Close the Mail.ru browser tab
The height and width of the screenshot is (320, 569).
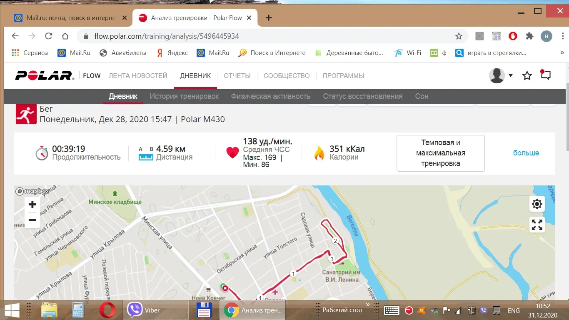(125, 18)
